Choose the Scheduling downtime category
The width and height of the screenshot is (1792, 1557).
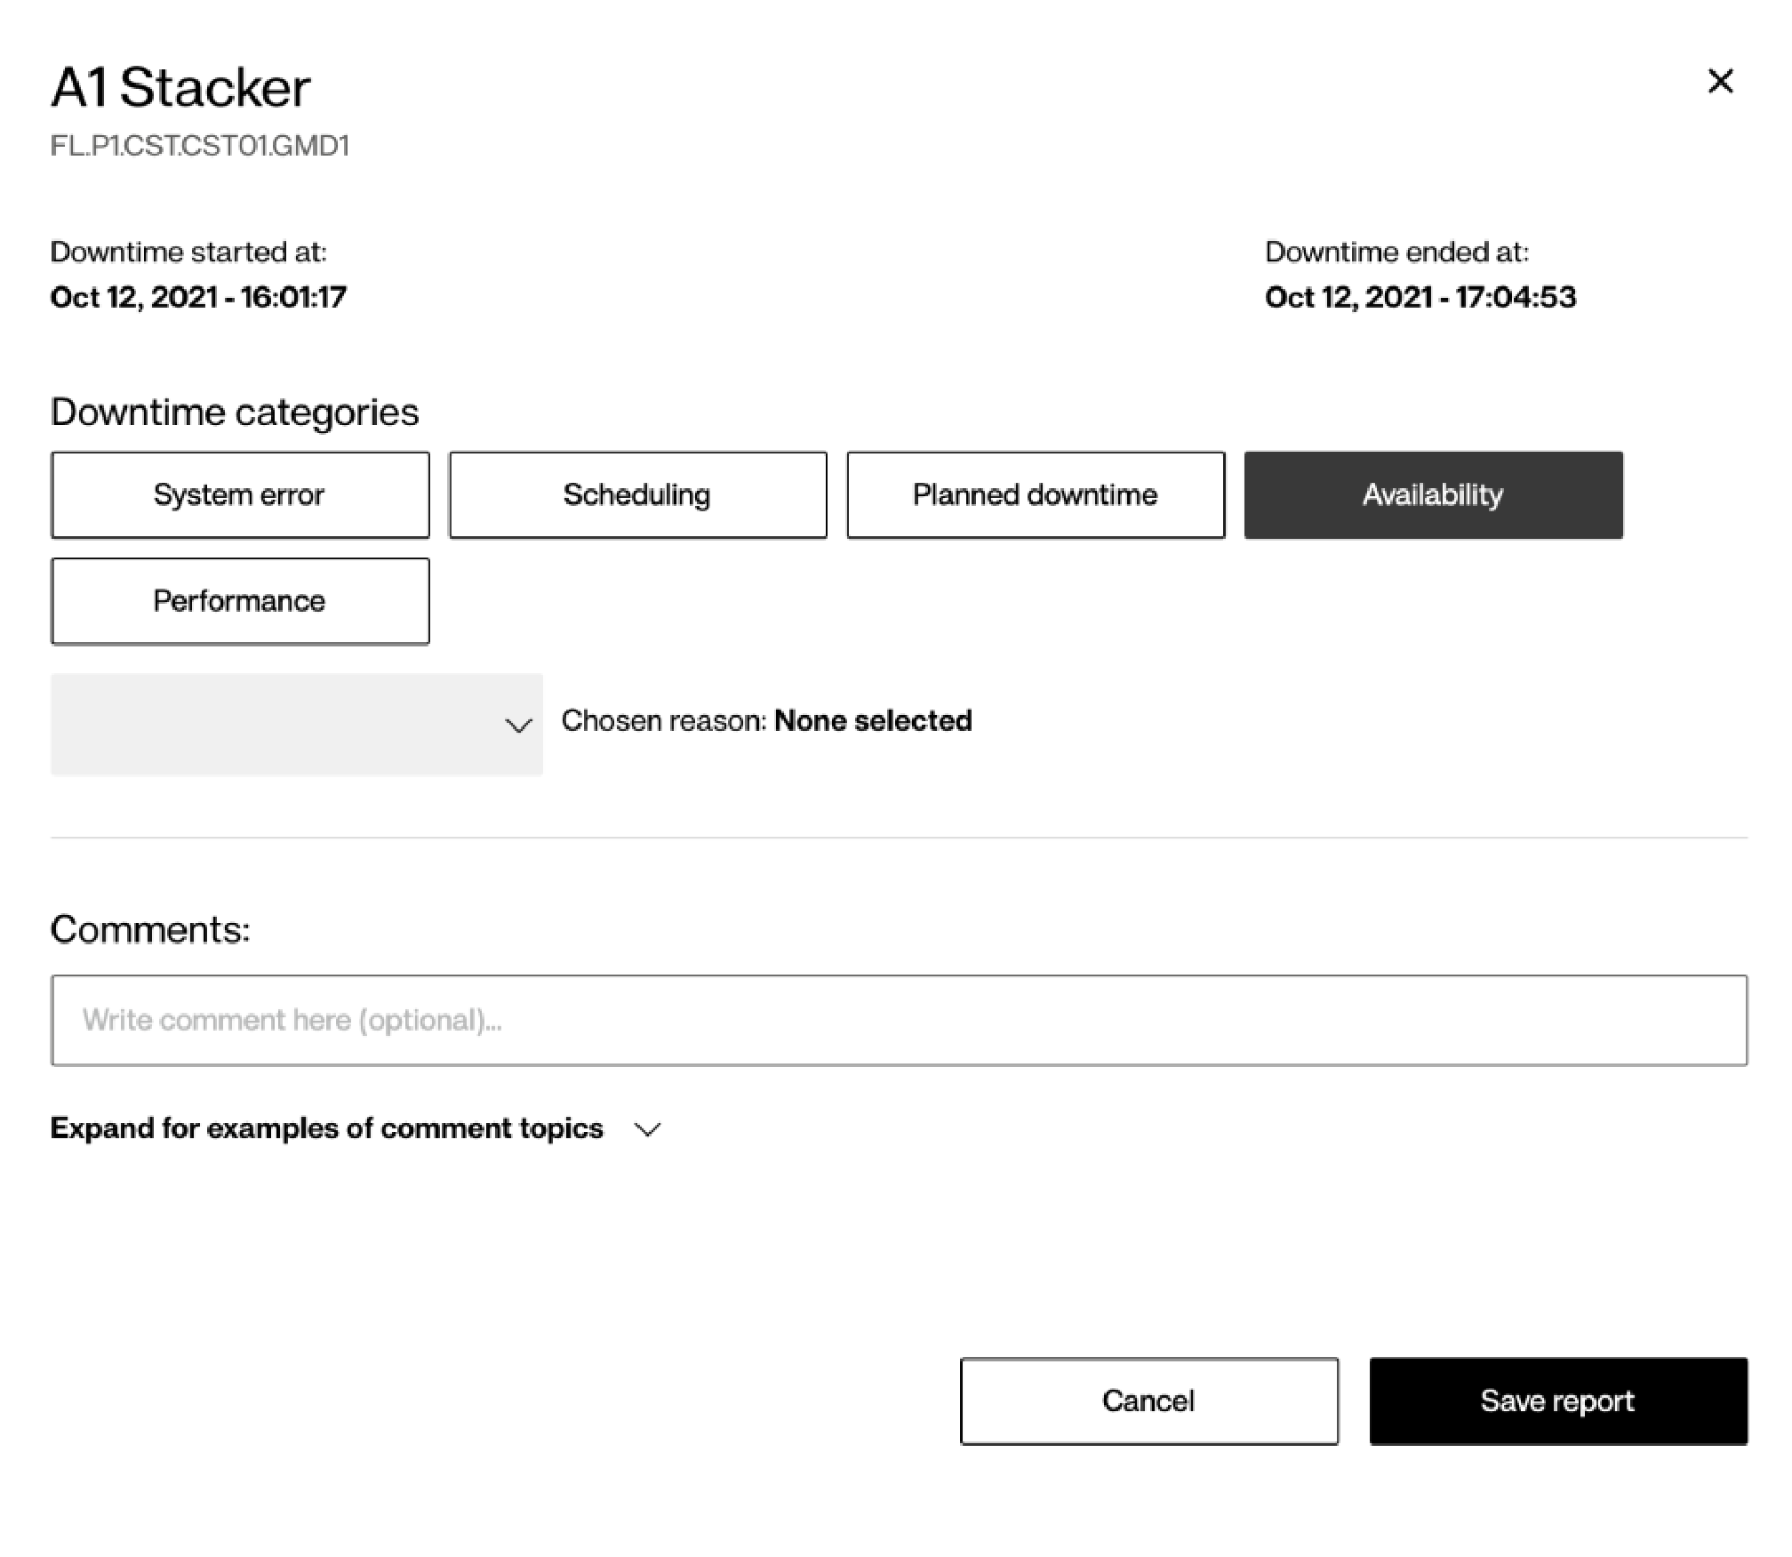click(x=637, y=494)
